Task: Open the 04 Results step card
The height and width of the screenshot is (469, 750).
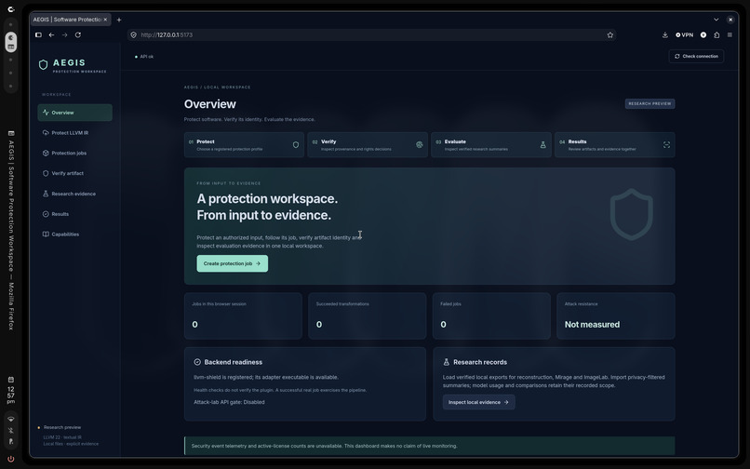Action: [x=615, y=144]
